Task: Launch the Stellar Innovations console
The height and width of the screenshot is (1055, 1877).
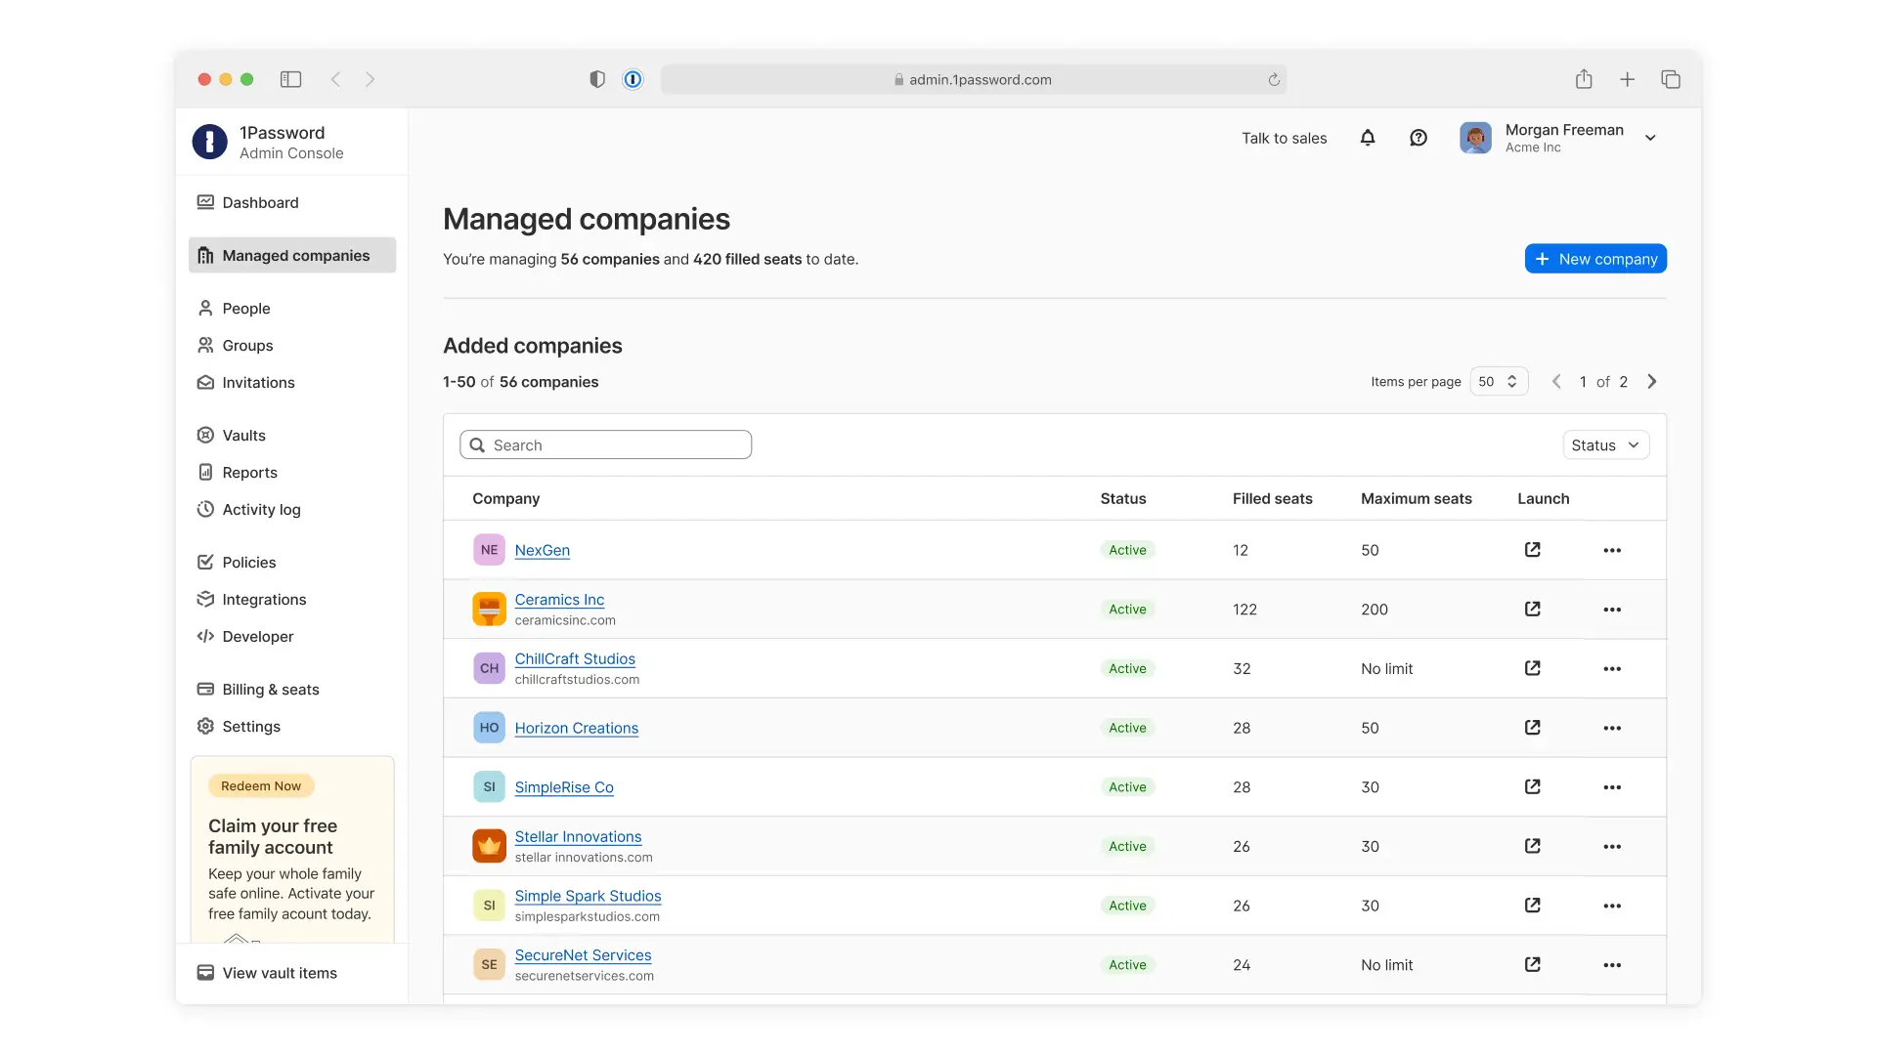Action: pyautogui.click(x=1532, y=846)
